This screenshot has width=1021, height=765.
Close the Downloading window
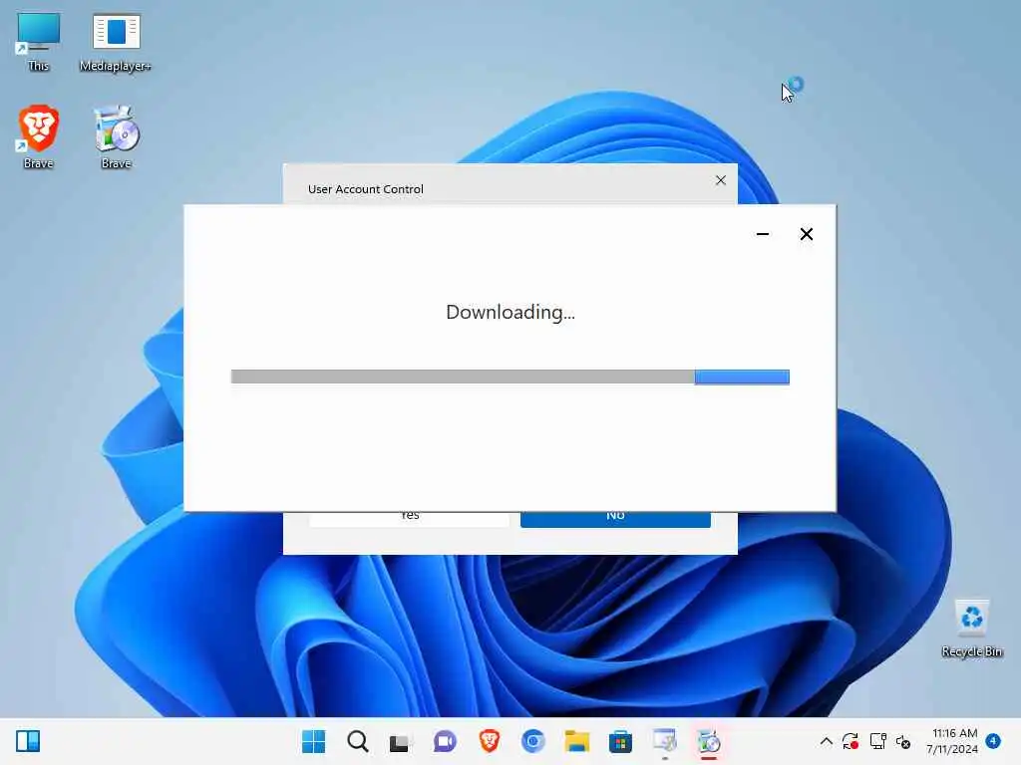point(806,234)
